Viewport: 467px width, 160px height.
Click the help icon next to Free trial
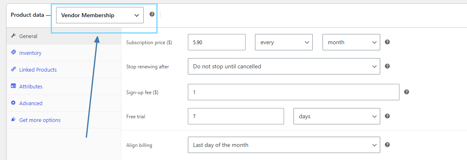click(387, 116)
